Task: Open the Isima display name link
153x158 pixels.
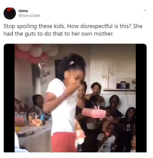Action: click(23, 11)
